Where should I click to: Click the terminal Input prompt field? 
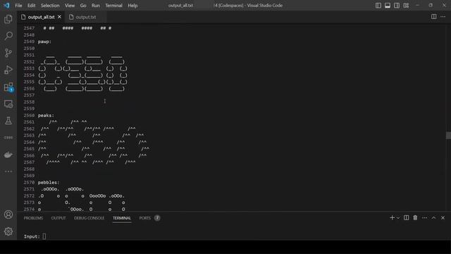click(x=44, y=236)
